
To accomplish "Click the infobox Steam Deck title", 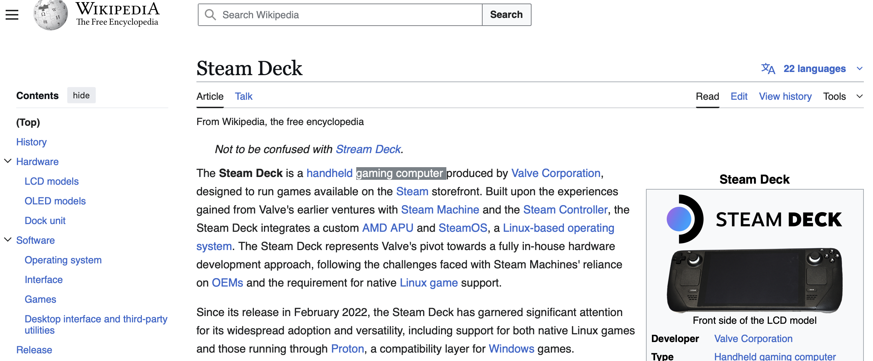I will click(x=754, y=179).
